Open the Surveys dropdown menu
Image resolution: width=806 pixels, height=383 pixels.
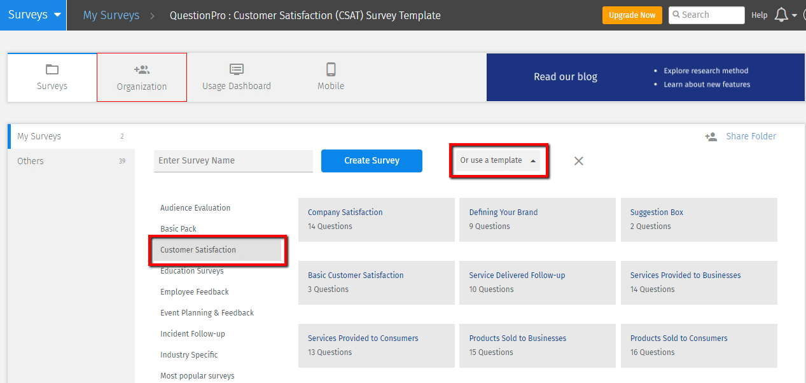pyautogui.click(x=33, y=15)
